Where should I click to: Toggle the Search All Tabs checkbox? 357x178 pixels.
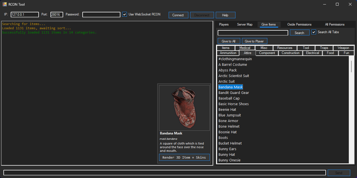(314, 32)
